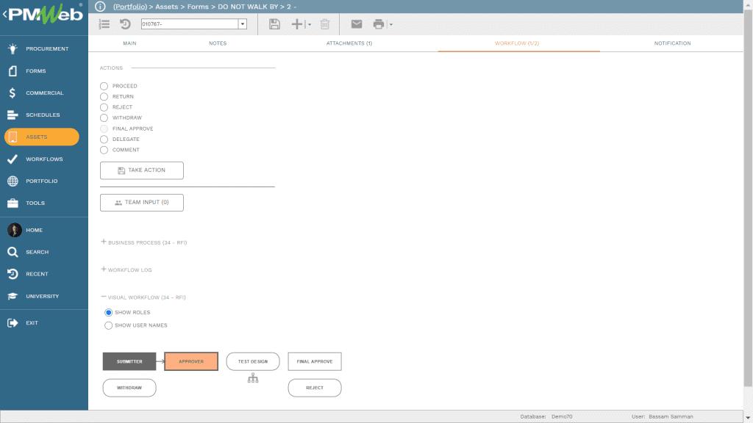
Task: Click the Reject workflow node
Action: [315, 388]
